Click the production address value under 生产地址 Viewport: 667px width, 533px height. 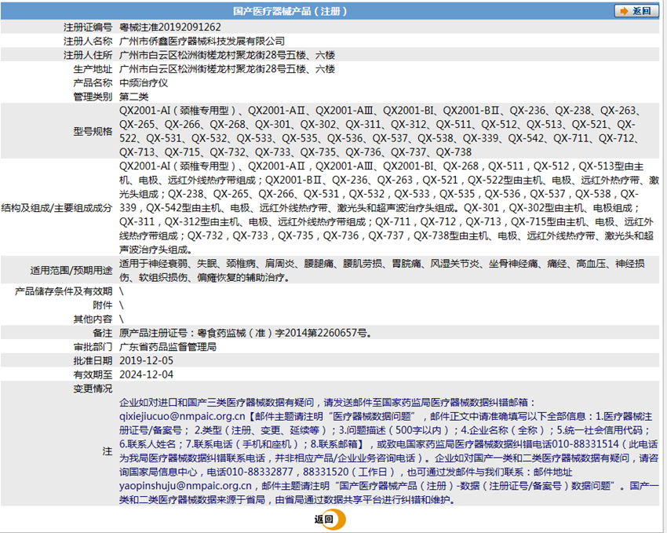(227, 69)
